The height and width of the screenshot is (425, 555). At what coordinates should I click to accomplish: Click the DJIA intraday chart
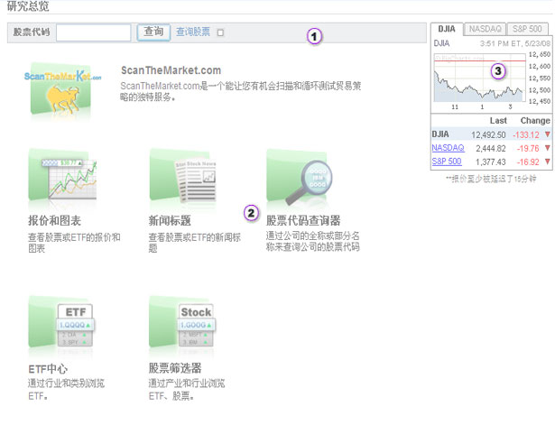tap(479, 78)
